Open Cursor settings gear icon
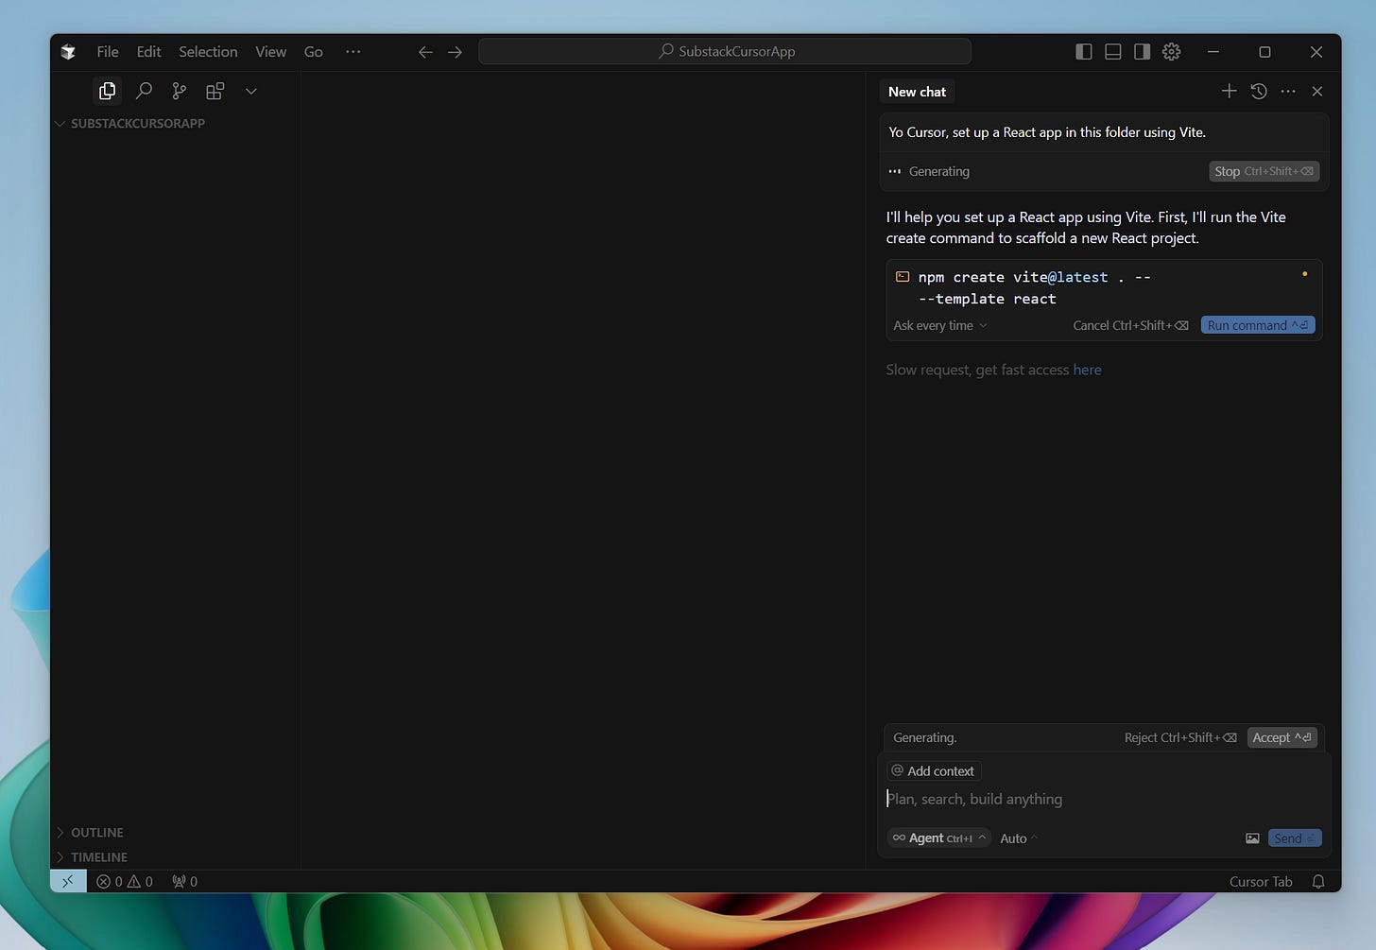 [1172, 52]
